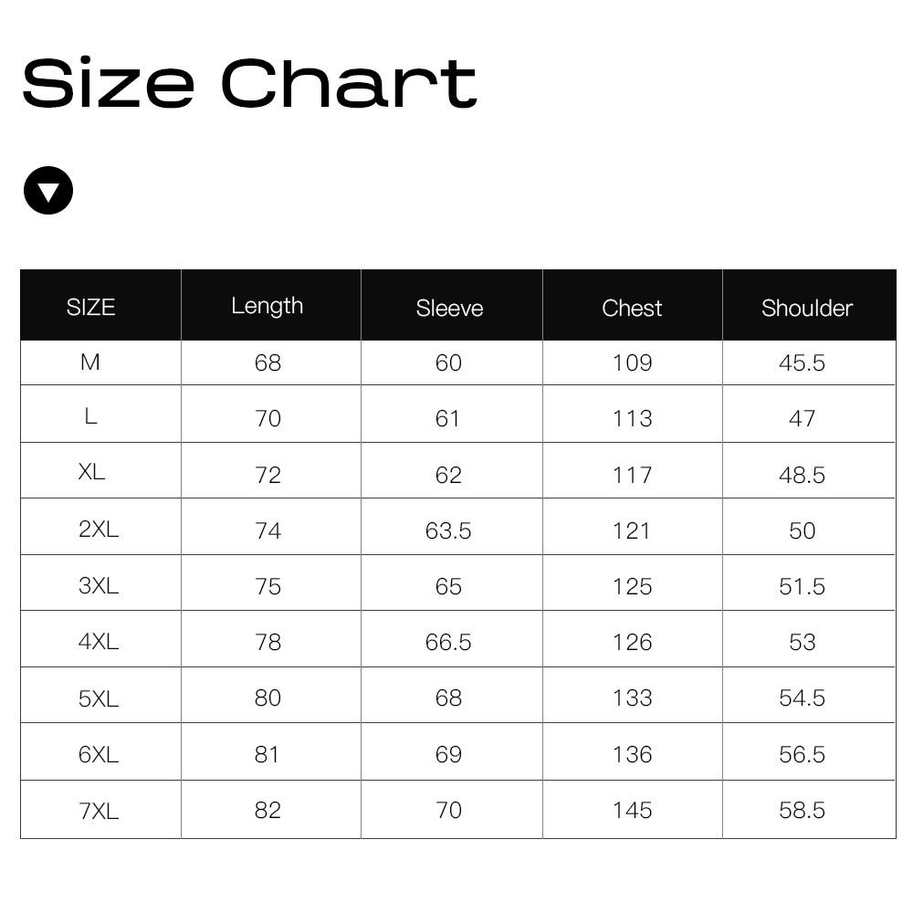Click the 2XL sleeve value 63.5
The width and height of the screenshot is (913, 913).
pyautogui.click(x=448, y=530)
